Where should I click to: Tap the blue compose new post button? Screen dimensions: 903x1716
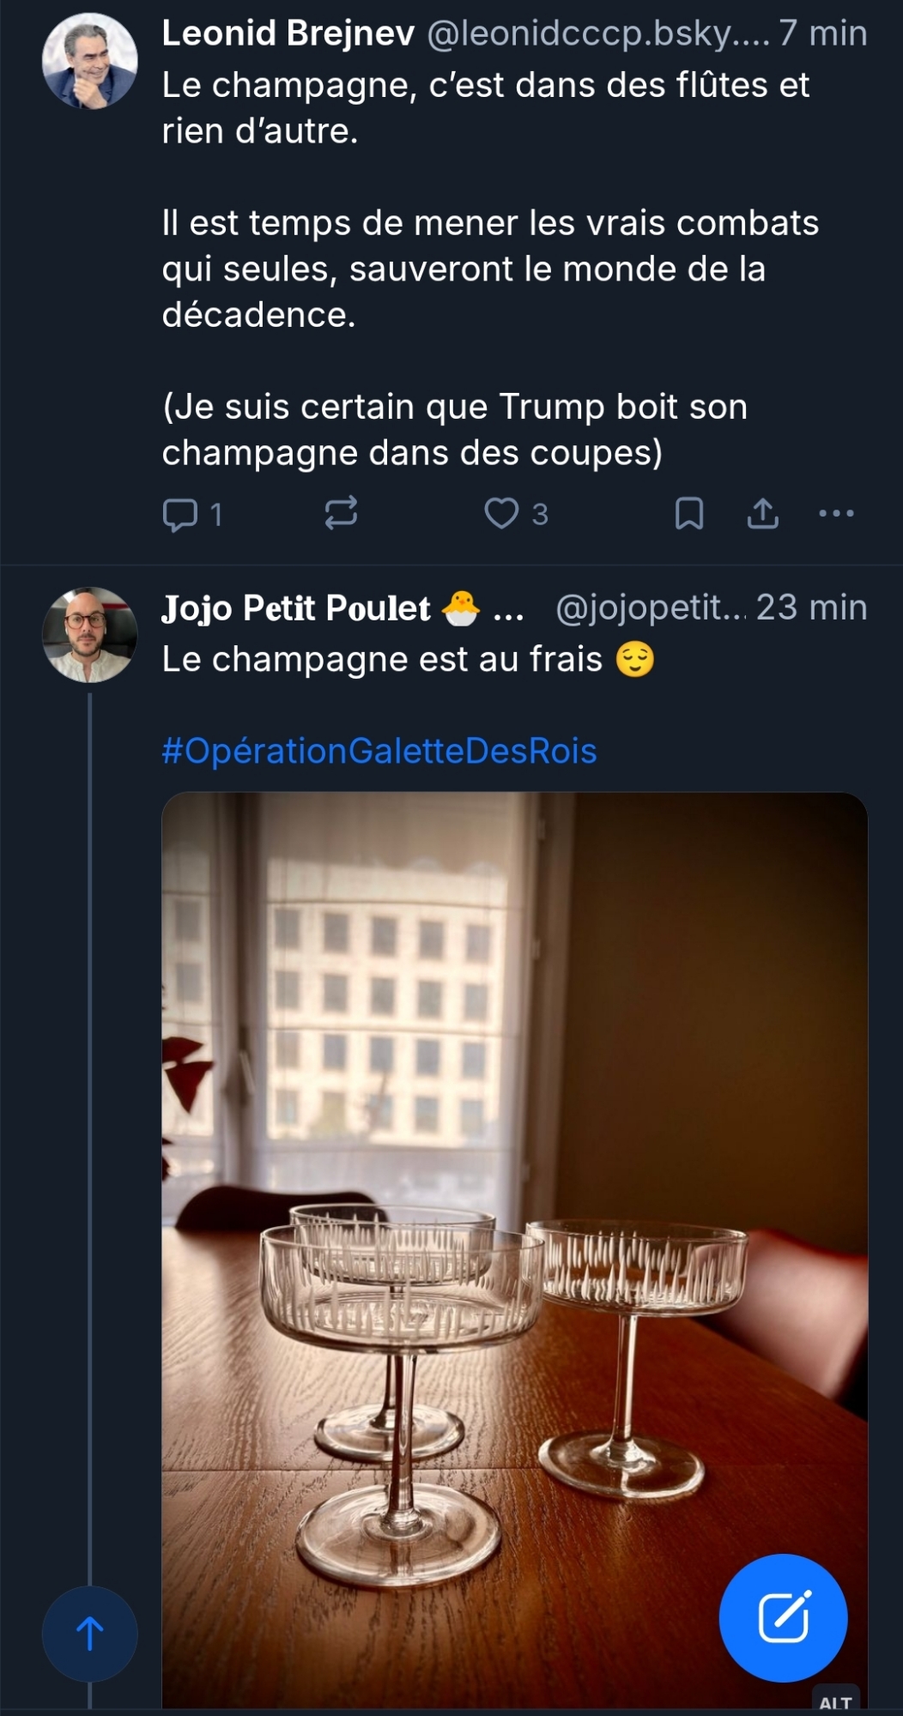[x=783, y=1618]
